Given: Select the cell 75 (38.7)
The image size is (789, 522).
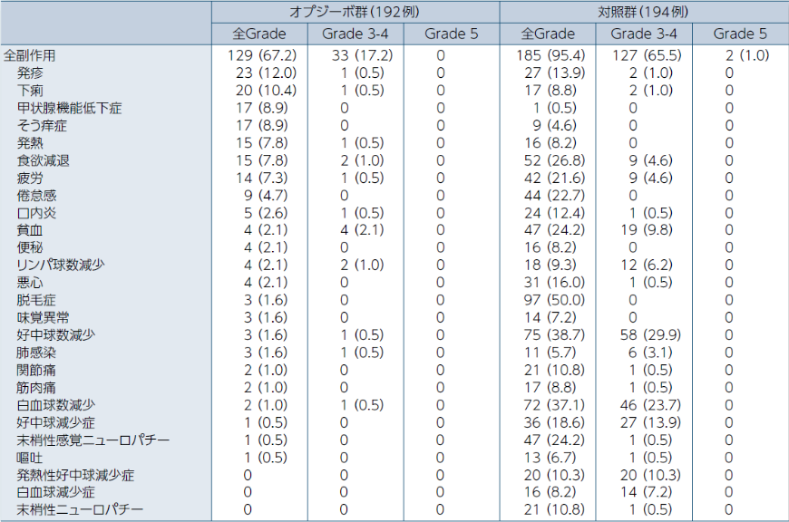Looking at the screenshot, I should tap(555, 334).
